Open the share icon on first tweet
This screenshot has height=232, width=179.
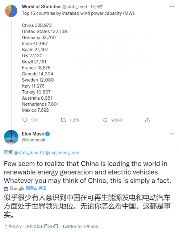click(x=147, y=120)
